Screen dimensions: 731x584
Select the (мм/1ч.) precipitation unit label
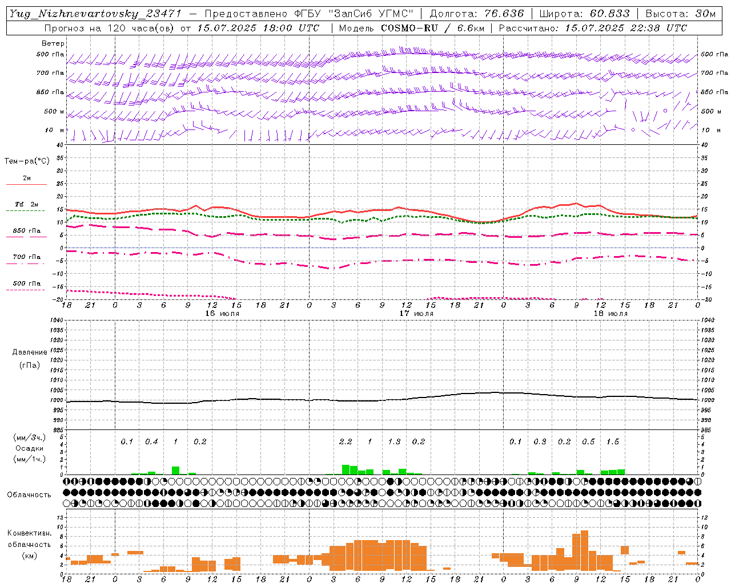pos(30,459)
